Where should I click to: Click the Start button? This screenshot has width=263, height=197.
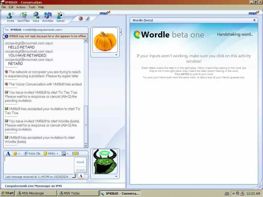coord(7,193)
